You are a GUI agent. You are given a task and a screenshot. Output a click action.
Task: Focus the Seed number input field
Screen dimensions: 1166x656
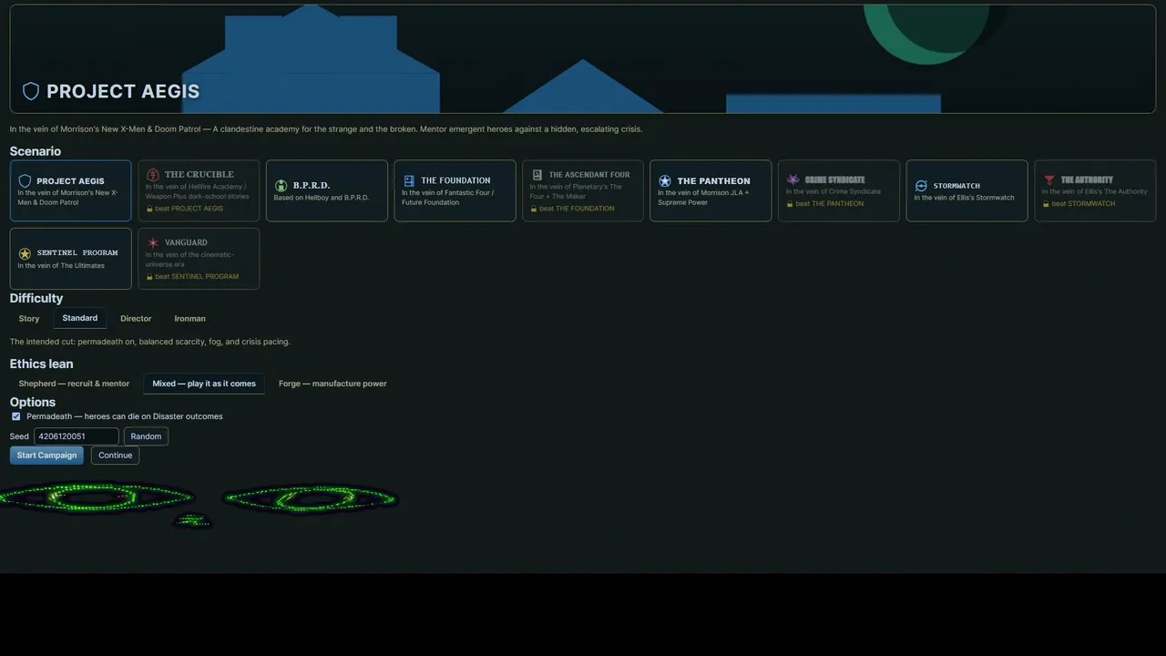click(x=77, y=436)
